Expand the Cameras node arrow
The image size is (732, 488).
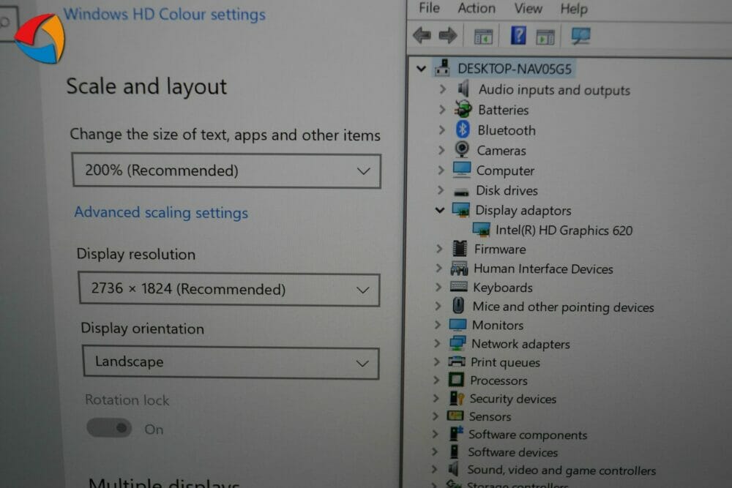tap(441, 150)
